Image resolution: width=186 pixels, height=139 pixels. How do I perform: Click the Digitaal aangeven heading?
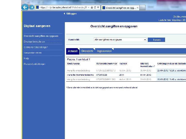pos(37,26)
